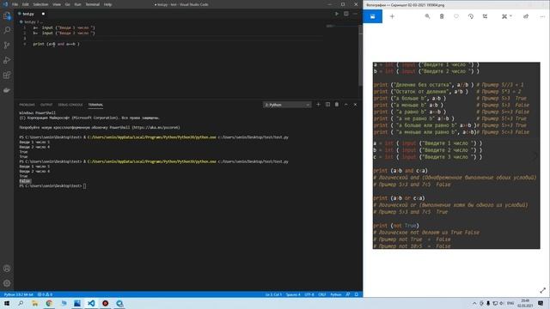Kill the terminal with trash icon

tap(337, 105)
